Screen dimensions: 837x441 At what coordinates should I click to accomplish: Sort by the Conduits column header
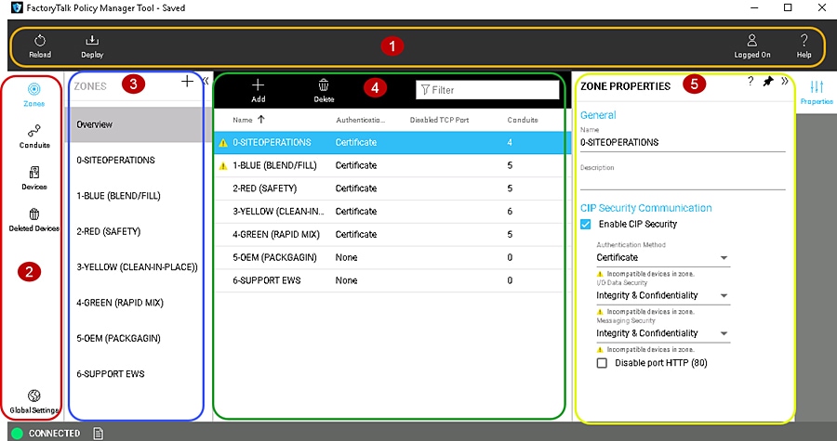pos(523,120)
